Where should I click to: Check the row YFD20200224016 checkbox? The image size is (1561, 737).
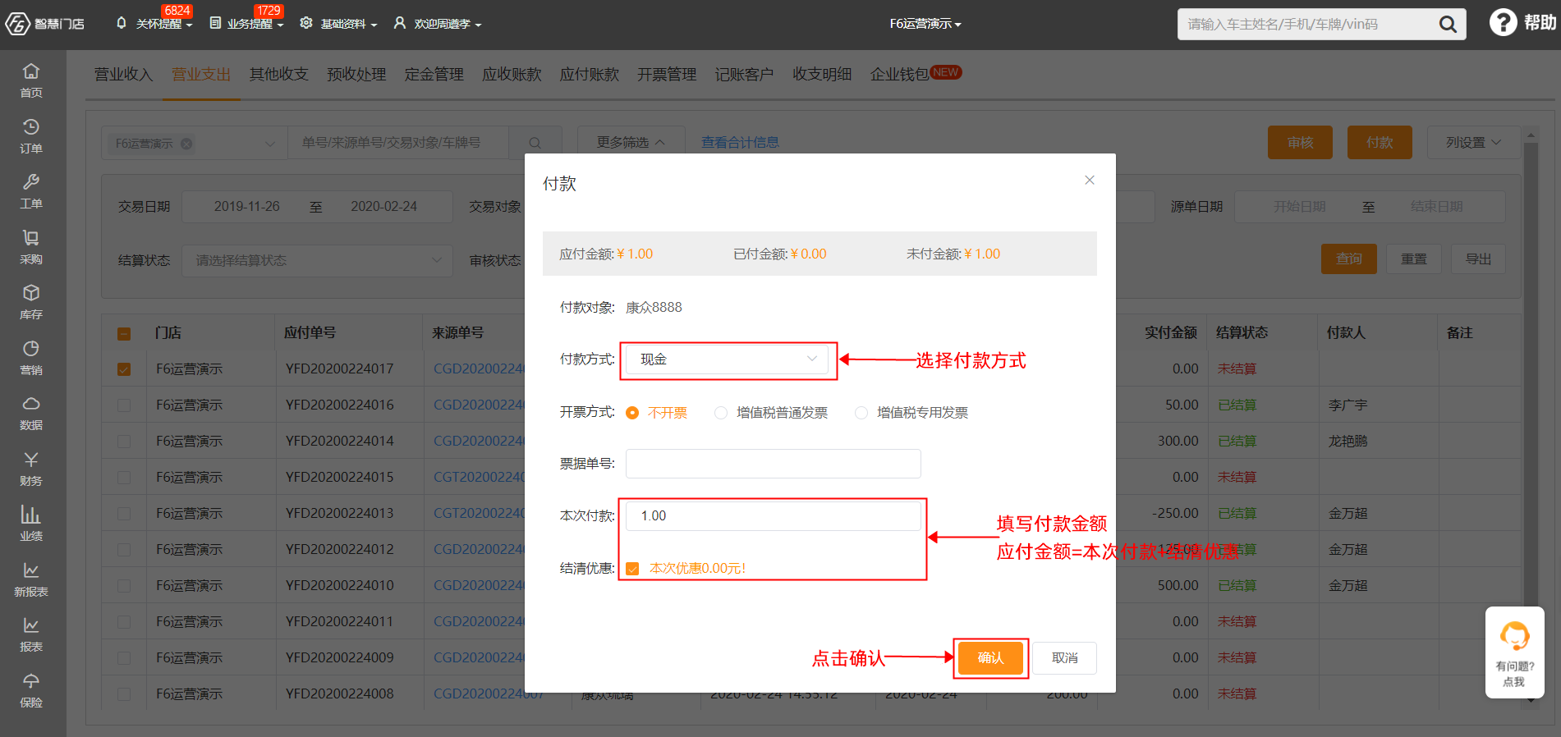click(x=124, y=405)
